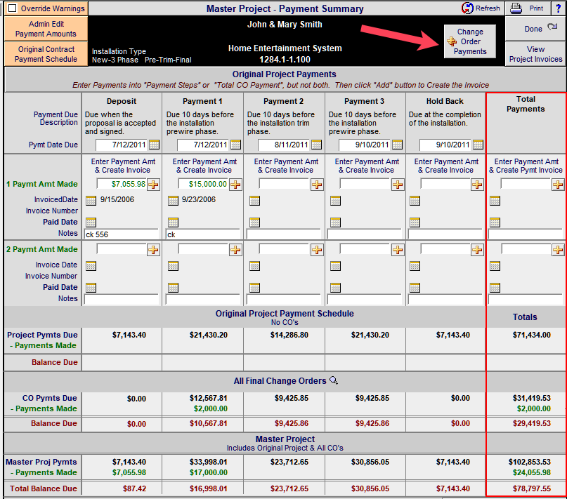
Task: Open Payment 2 row 1 Paid Date calendar
Action: (x=254, y=222)
